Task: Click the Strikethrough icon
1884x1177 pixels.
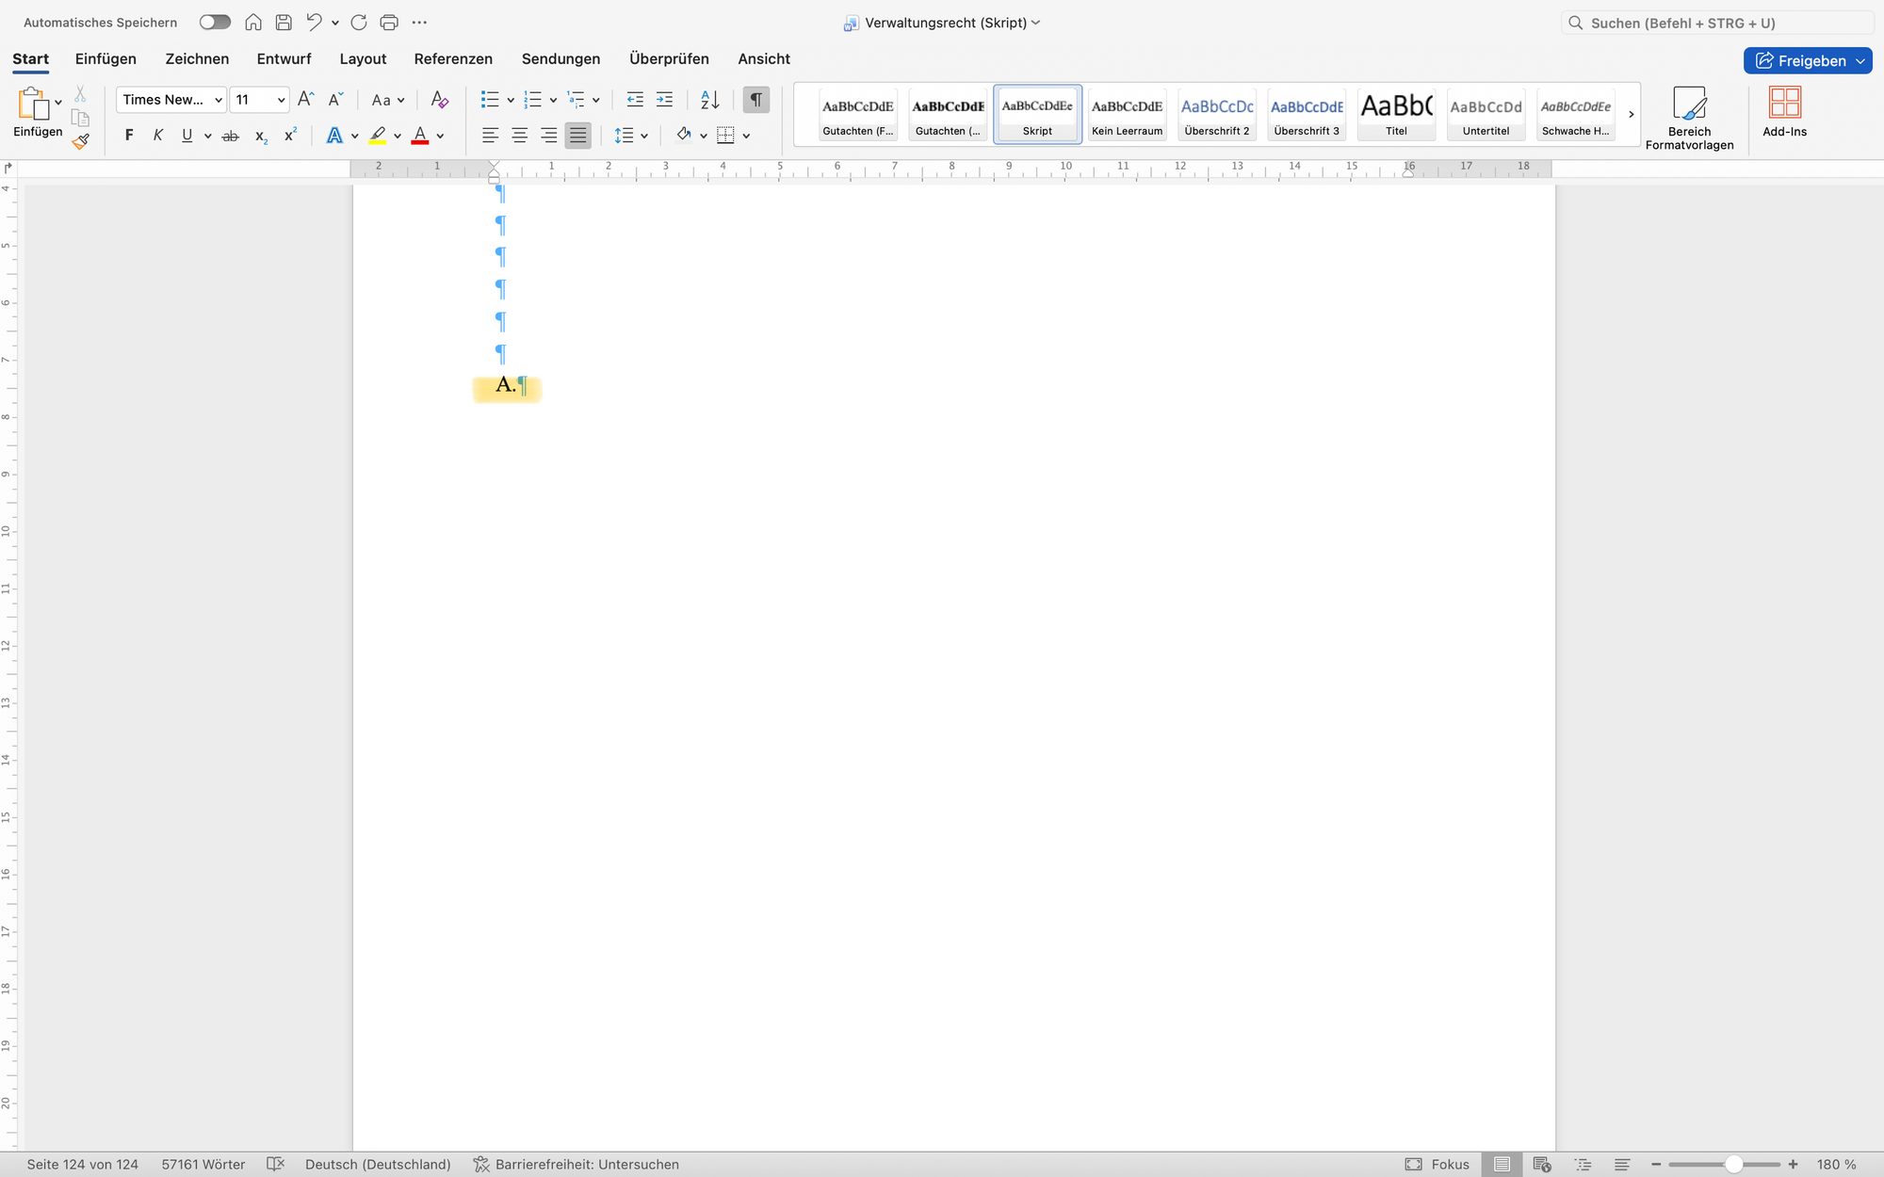Action: [x=230, y=136]
